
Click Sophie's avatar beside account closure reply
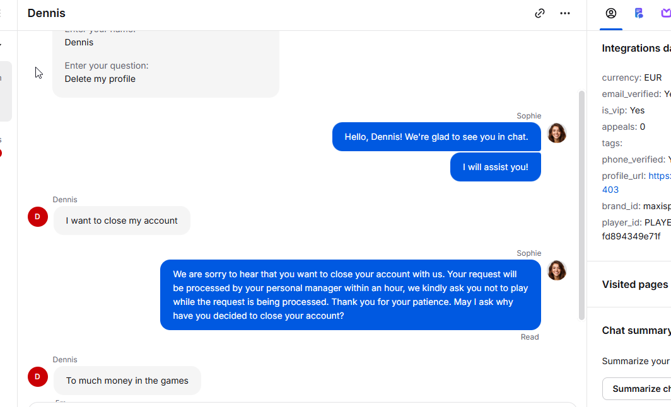point(557,271)
